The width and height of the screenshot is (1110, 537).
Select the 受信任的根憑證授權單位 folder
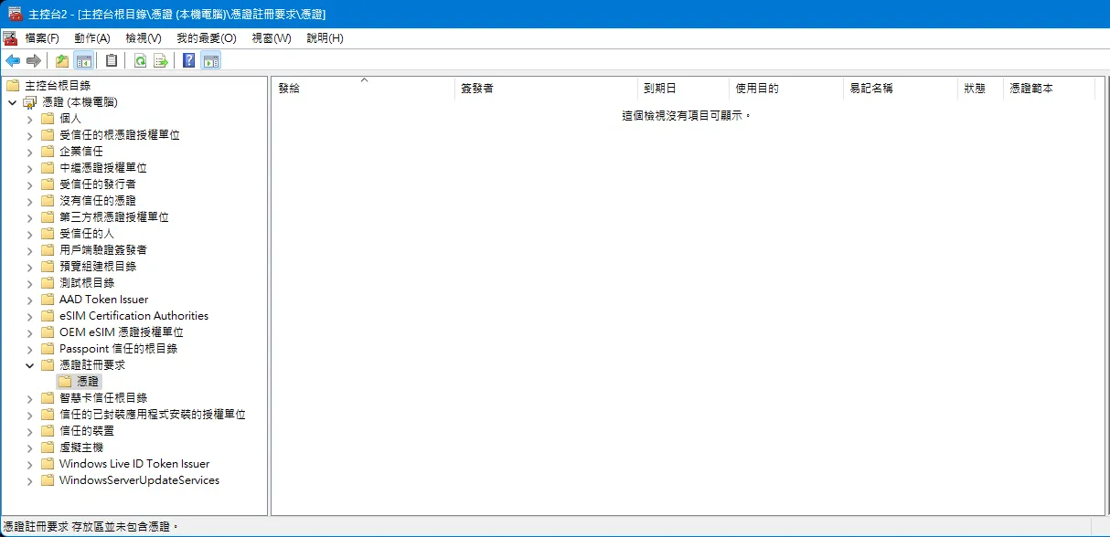click(119, 134)
